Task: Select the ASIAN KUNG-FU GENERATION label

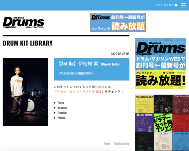Action: [x=76, y=73]
